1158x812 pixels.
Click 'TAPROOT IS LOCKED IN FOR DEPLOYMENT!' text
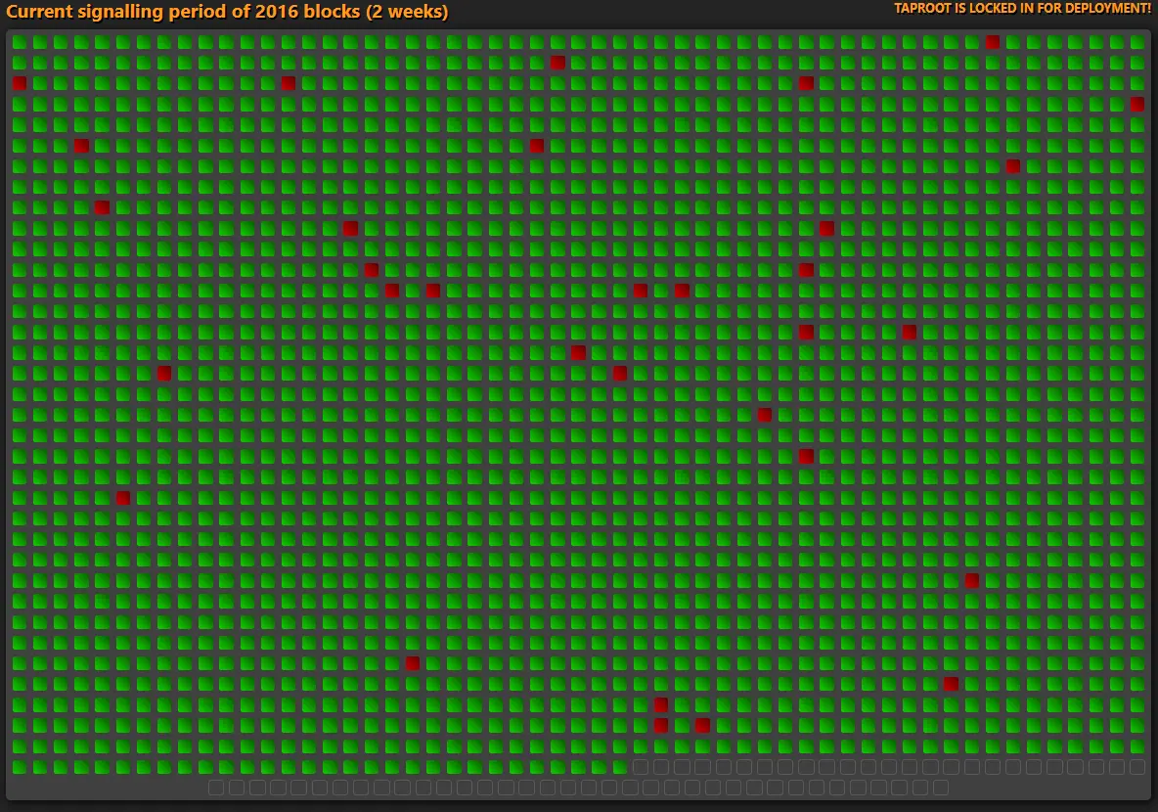coord(1022,8)
